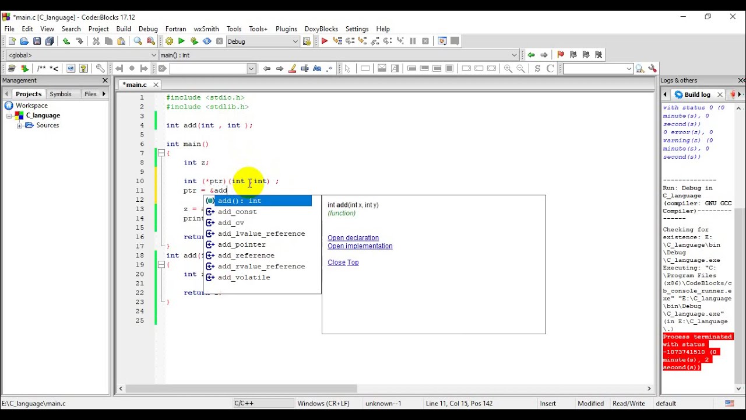The height and width of the screenshot is (420, 746).
Task: Toggle highlight of selected text (marker icon)
Action: [x=292, y=69]
